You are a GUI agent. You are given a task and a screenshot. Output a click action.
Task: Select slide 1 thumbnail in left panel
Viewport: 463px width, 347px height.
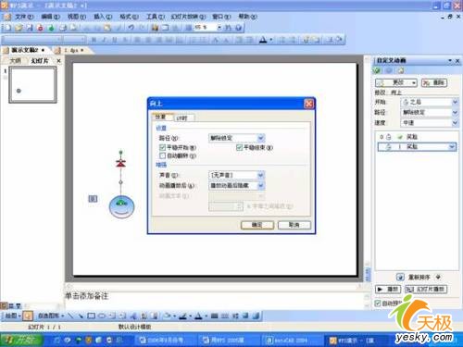[32, 84]
